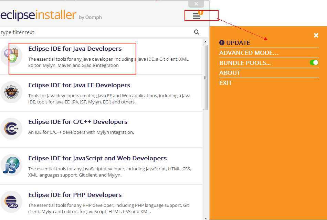The height and width of the screenshot is (220, 327).
Task: Click the product list scrollbar thumb
Action: click(205, 77)
